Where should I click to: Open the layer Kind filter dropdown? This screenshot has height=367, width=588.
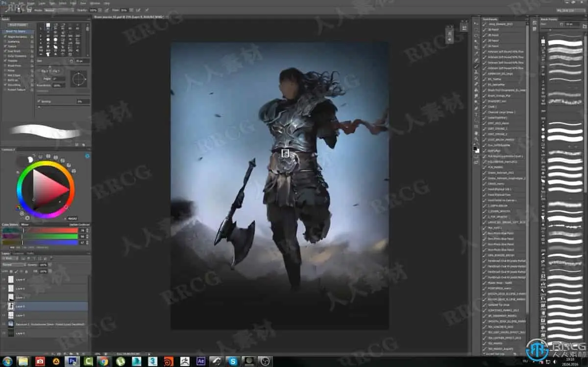coord(10,258)
